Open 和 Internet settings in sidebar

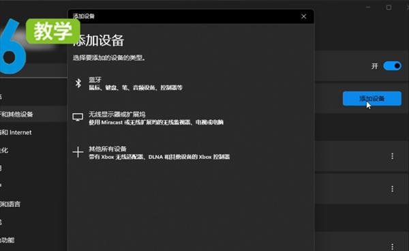pyautogui.click(x=16, y=132)
